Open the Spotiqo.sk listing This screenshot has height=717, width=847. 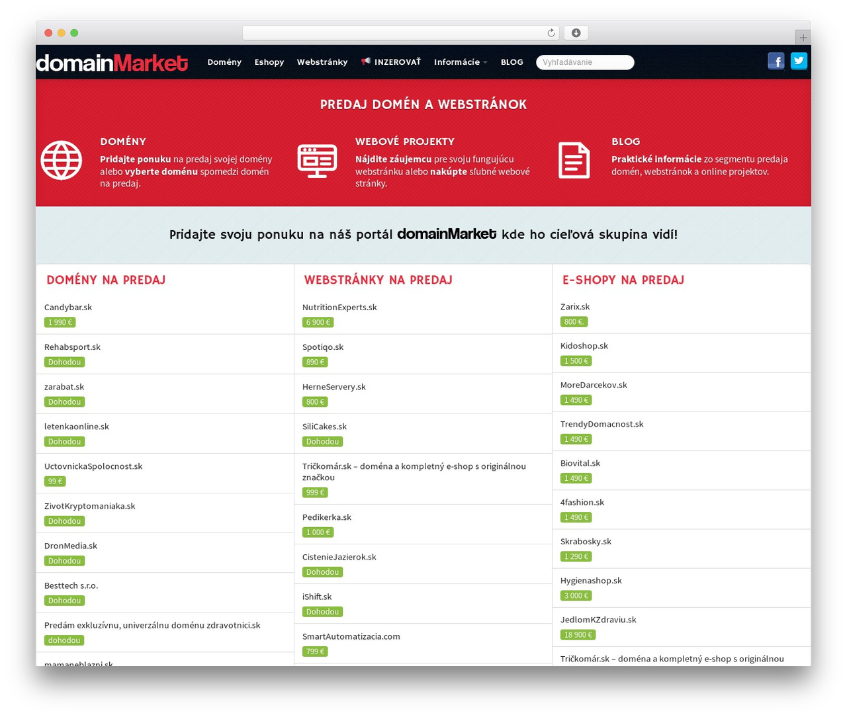tap(323, 347)
